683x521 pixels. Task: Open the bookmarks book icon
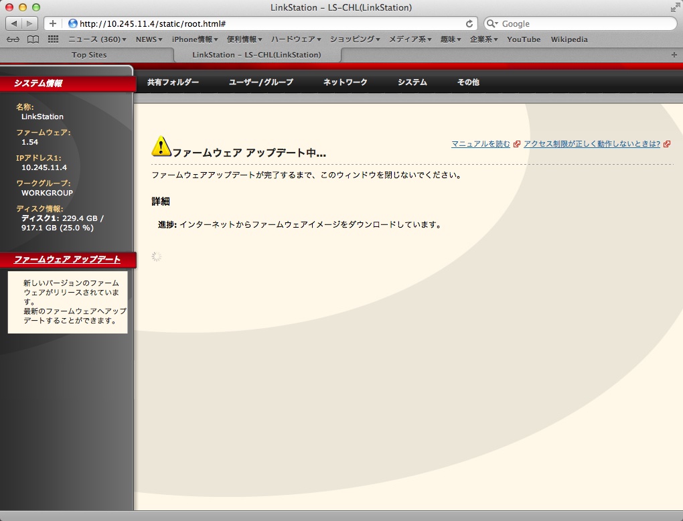(x=33, y=40)
